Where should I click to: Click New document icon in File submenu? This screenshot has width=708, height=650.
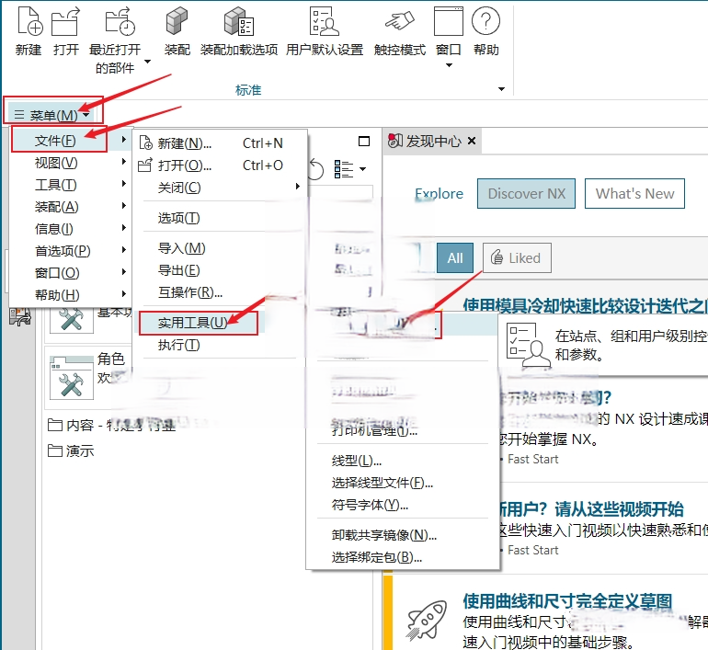[146, 143]
